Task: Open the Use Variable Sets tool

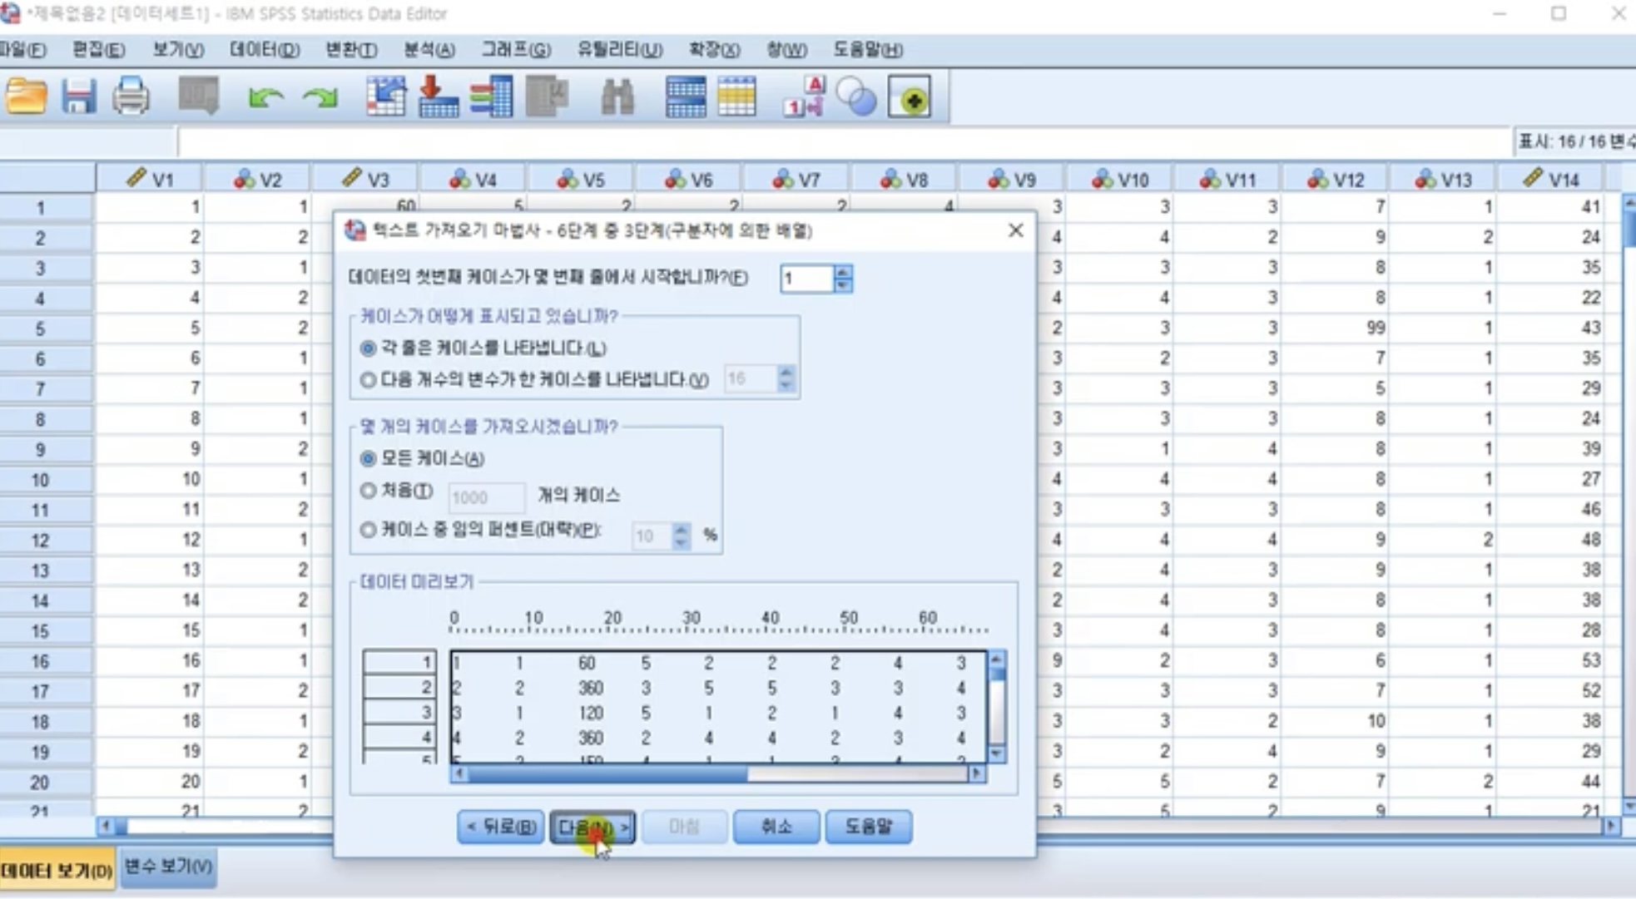Action: tap(859, 96)
